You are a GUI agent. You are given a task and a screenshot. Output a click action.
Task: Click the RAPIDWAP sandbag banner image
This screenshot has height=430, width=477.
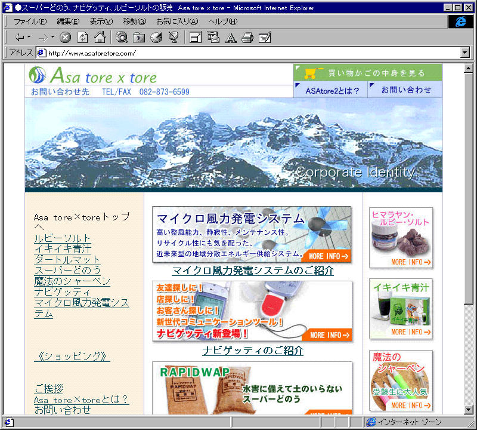252,388
